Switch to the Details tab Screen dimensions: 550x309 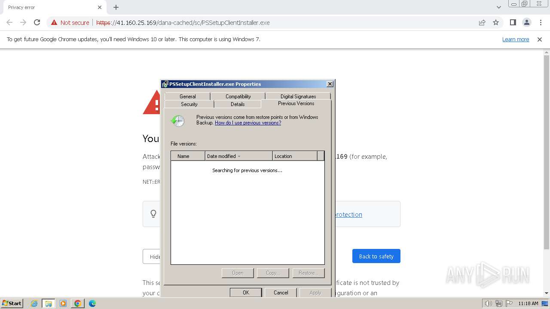237,104
